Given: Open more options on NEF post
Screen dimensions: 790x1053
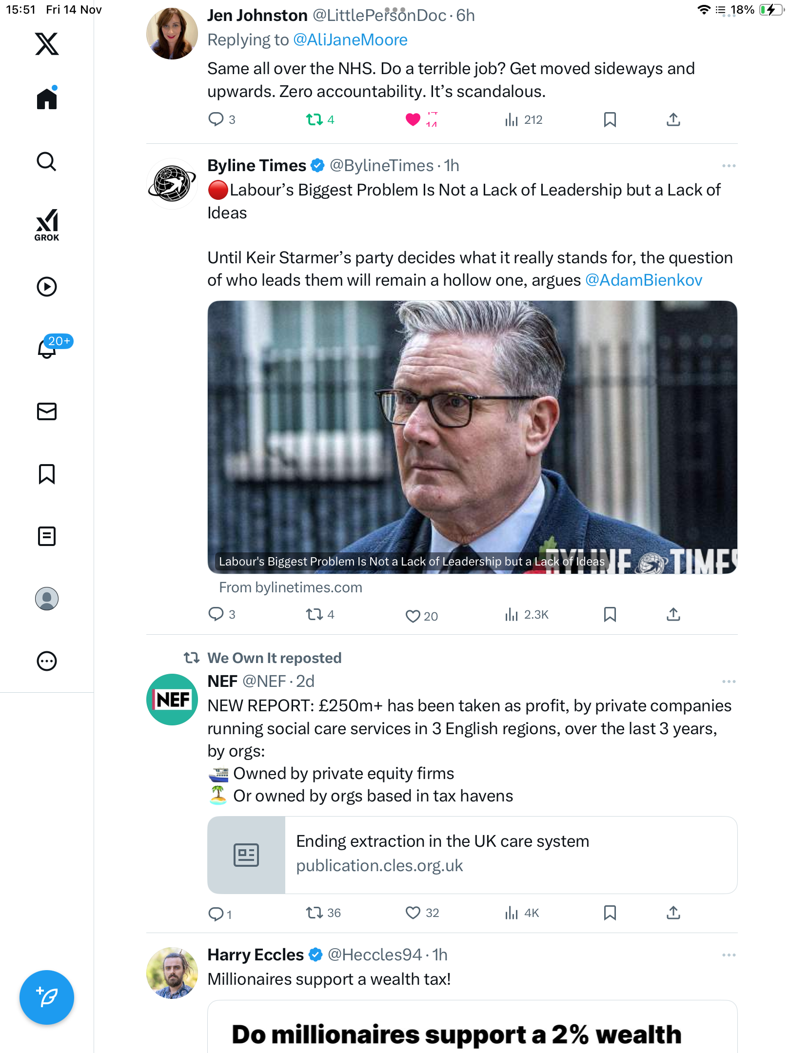Looking at the screenshot, I should click(x=729, y=682).
